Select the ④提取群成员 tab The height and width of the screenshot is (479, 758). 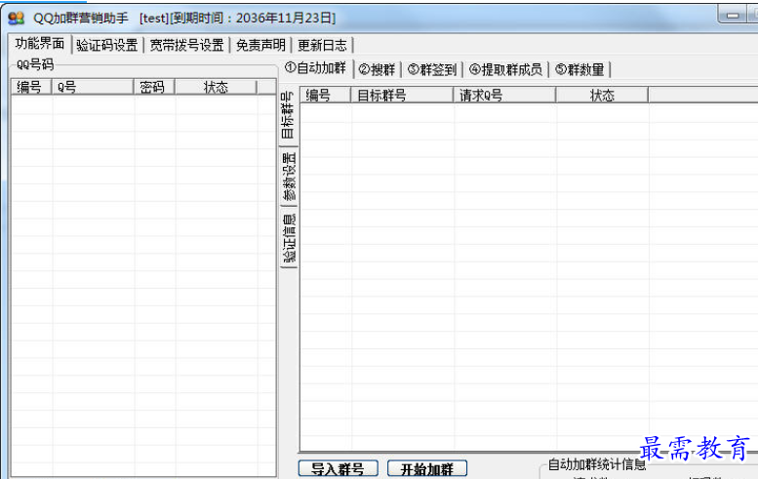click(505, 69)
